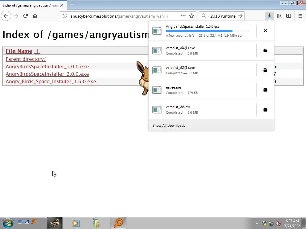
Task: Open containing folder for eevee.exe
Action: 265,90
